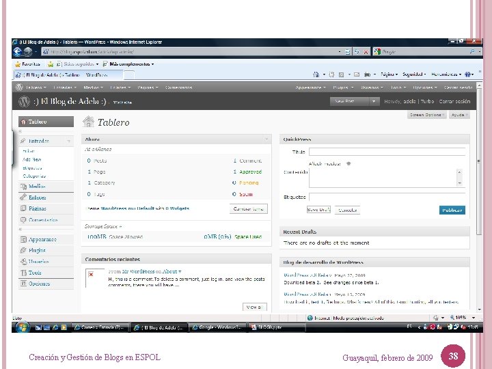Click the browser Back arrow button
492x369 pixels.
(x=18, y=51)
